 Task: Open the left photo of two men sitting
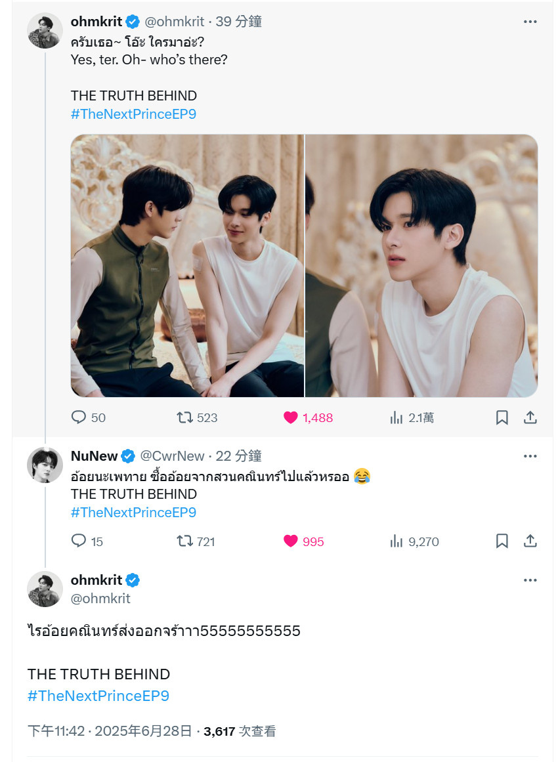coord(188,266)
